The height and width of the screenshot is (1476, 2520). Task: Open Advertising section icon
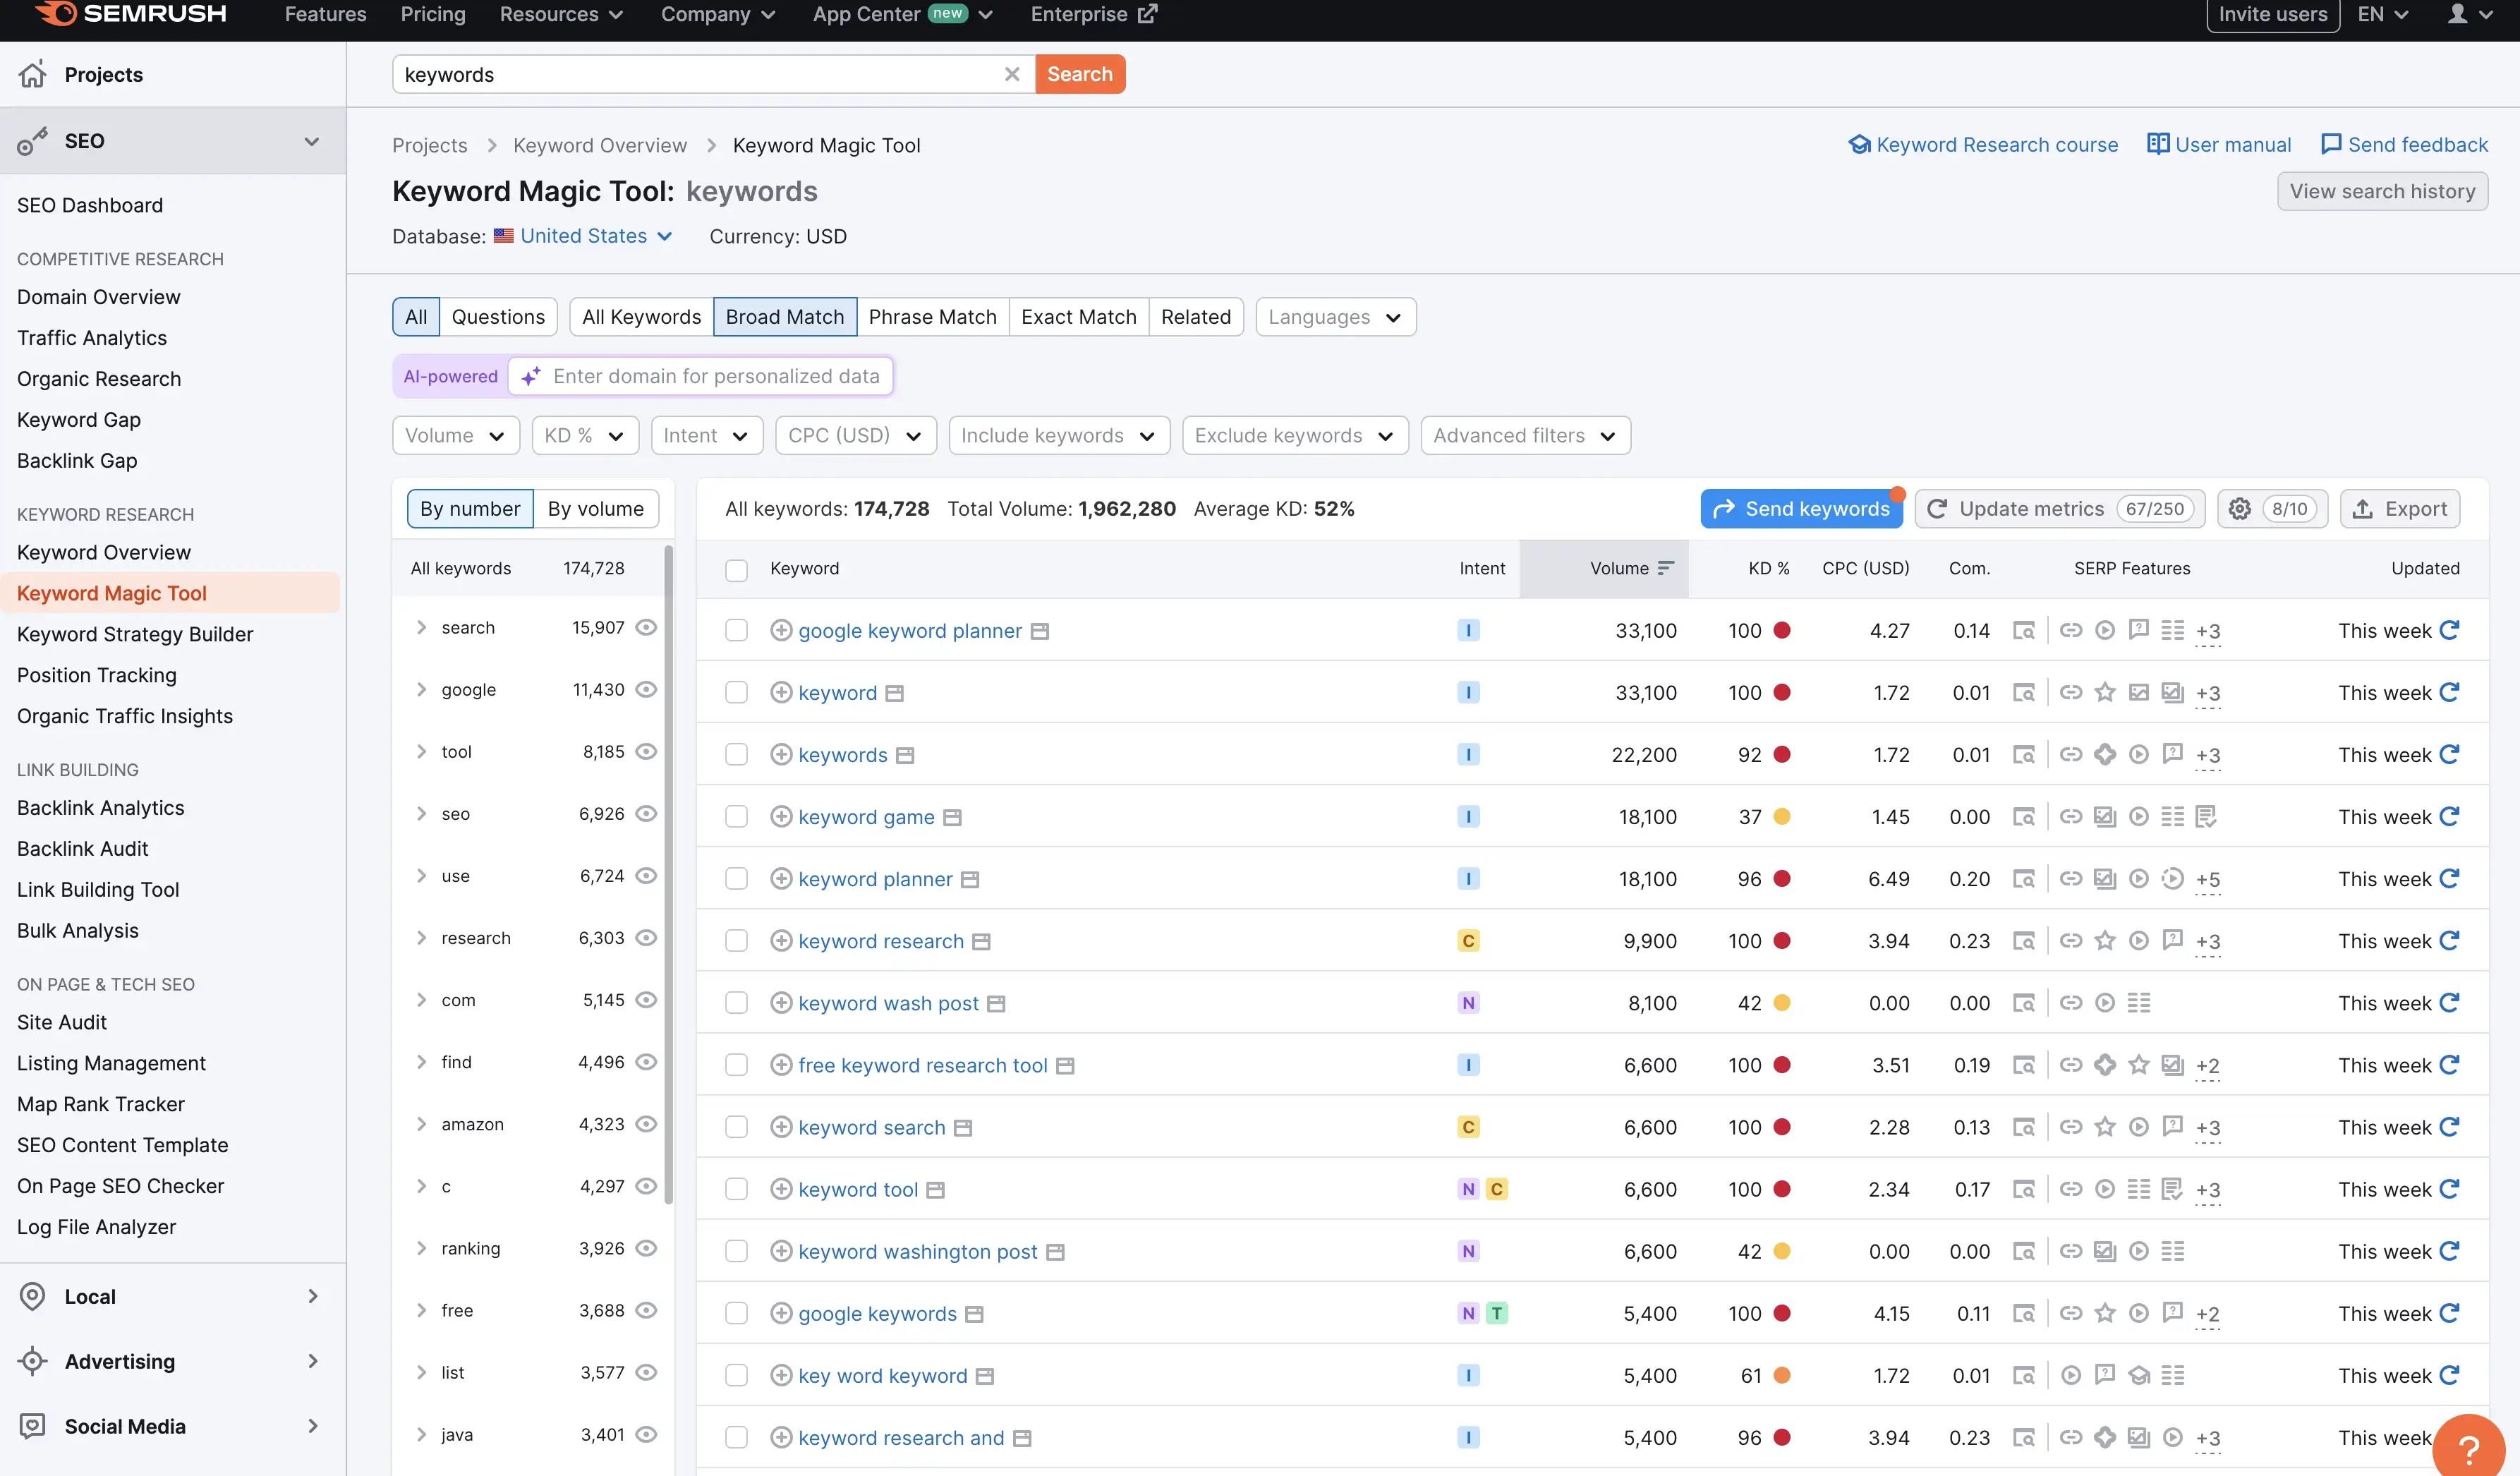[x=33, y=1361]
